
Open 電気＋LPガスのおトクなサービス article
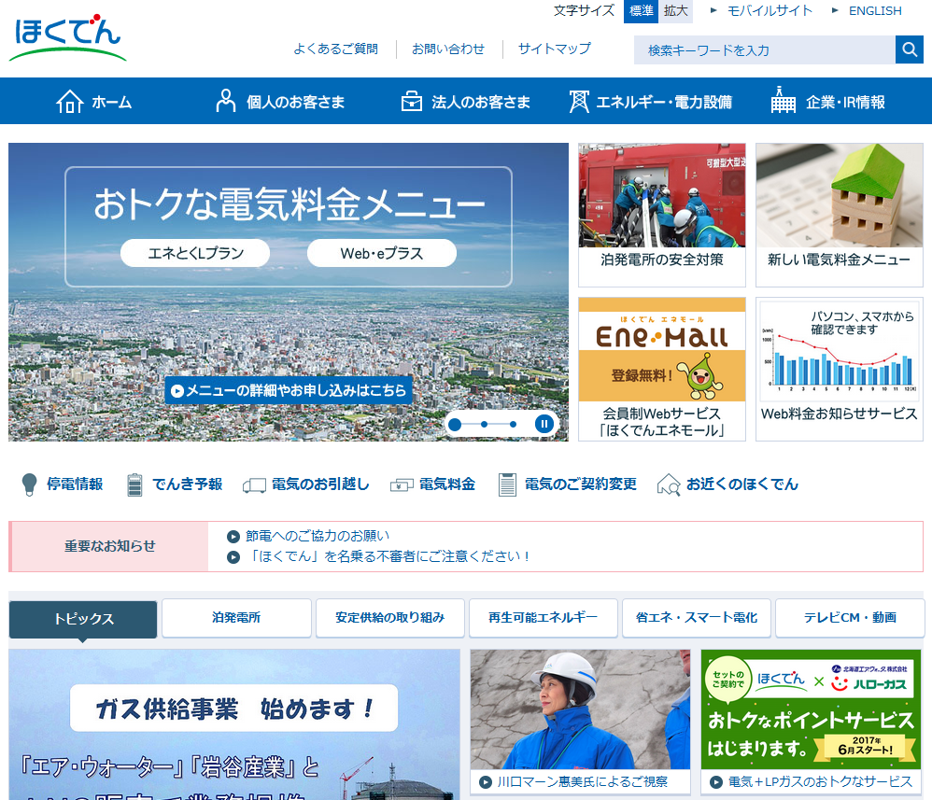(820, 781)
